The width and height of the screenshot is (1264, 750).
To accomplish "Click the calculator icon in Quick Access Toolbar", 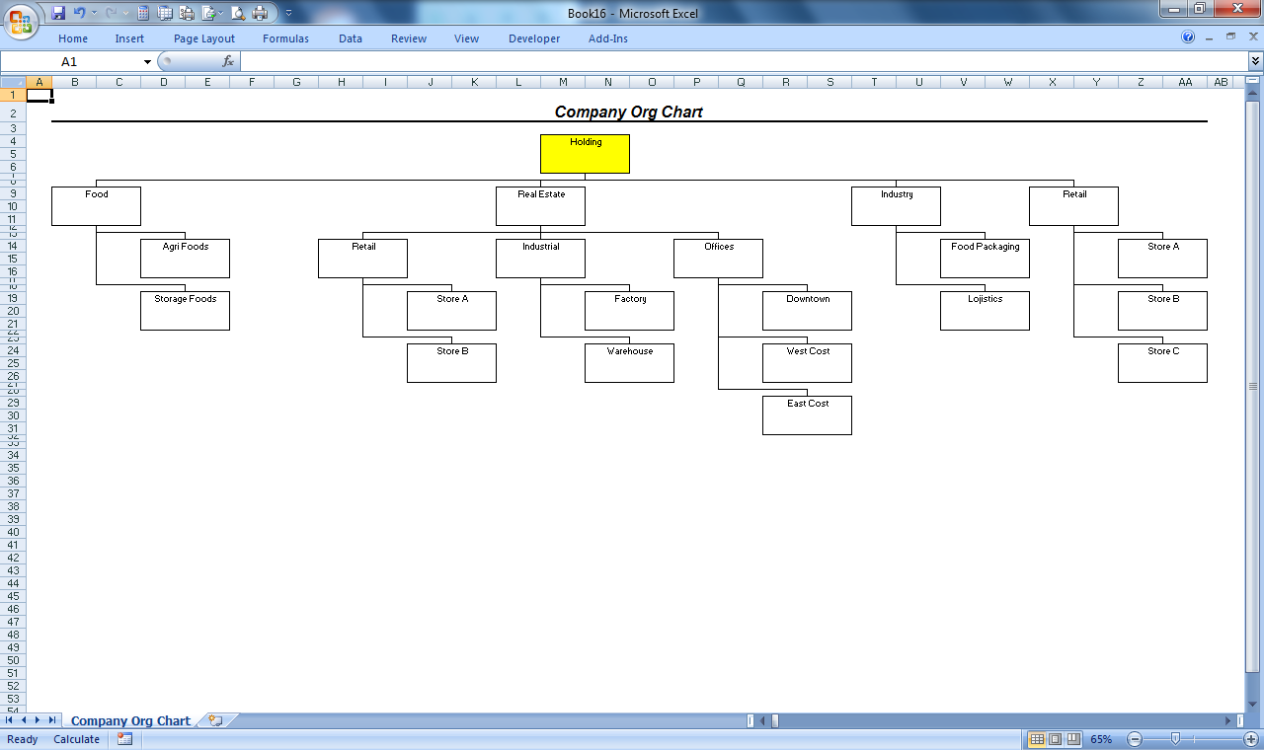I will tap(143, 13).
